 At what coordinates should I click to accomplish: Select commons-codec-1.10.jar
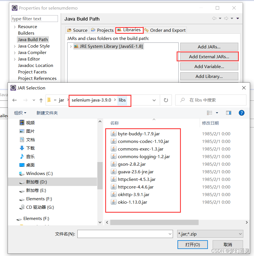pyautogui.click(x=143, y=141)
